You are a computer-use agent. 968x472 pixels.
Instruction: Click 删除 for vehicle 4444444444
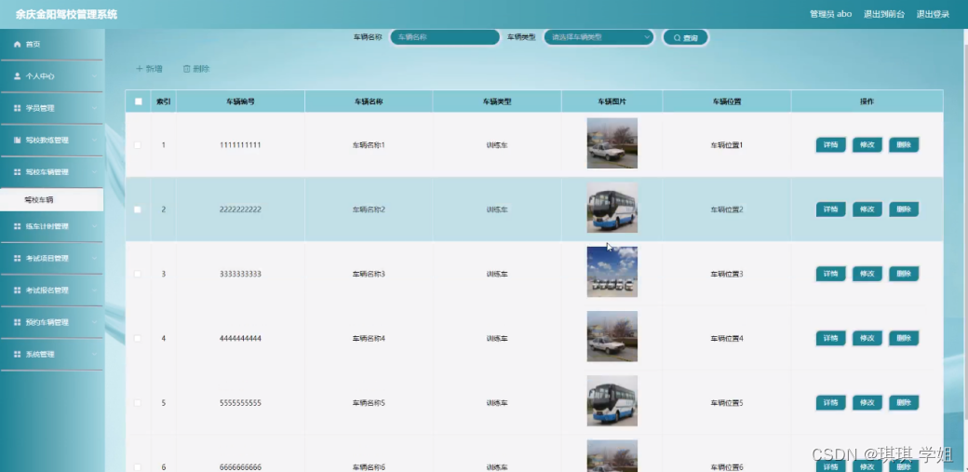(904, 339)
